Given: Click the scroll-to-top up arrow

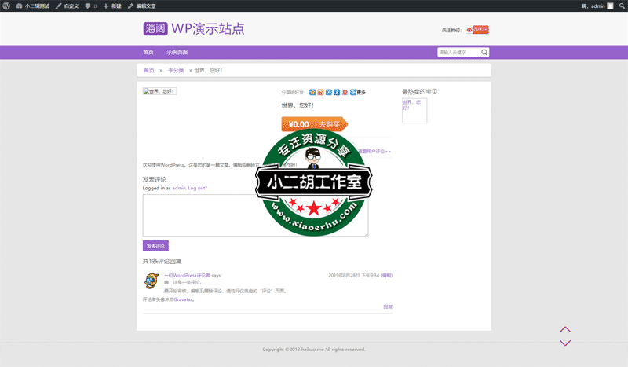Looking at the screenshot, I should [x=565, y=330].
